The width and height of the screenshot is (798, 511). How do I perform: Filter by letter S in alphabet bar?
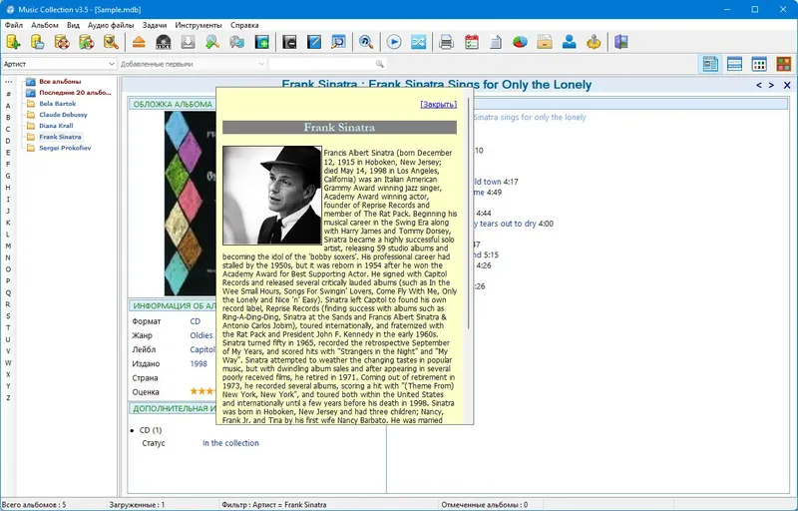point(8,316)
